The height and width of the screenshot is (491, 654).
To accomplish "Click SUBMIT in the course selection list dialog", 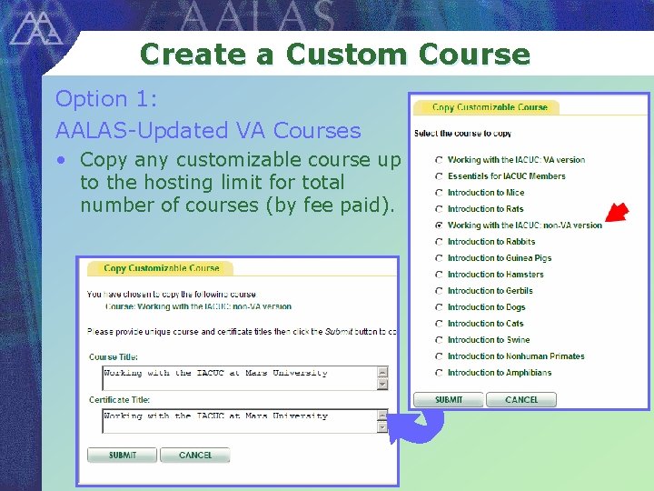I will pyautogui.click(x=449, y=399).
